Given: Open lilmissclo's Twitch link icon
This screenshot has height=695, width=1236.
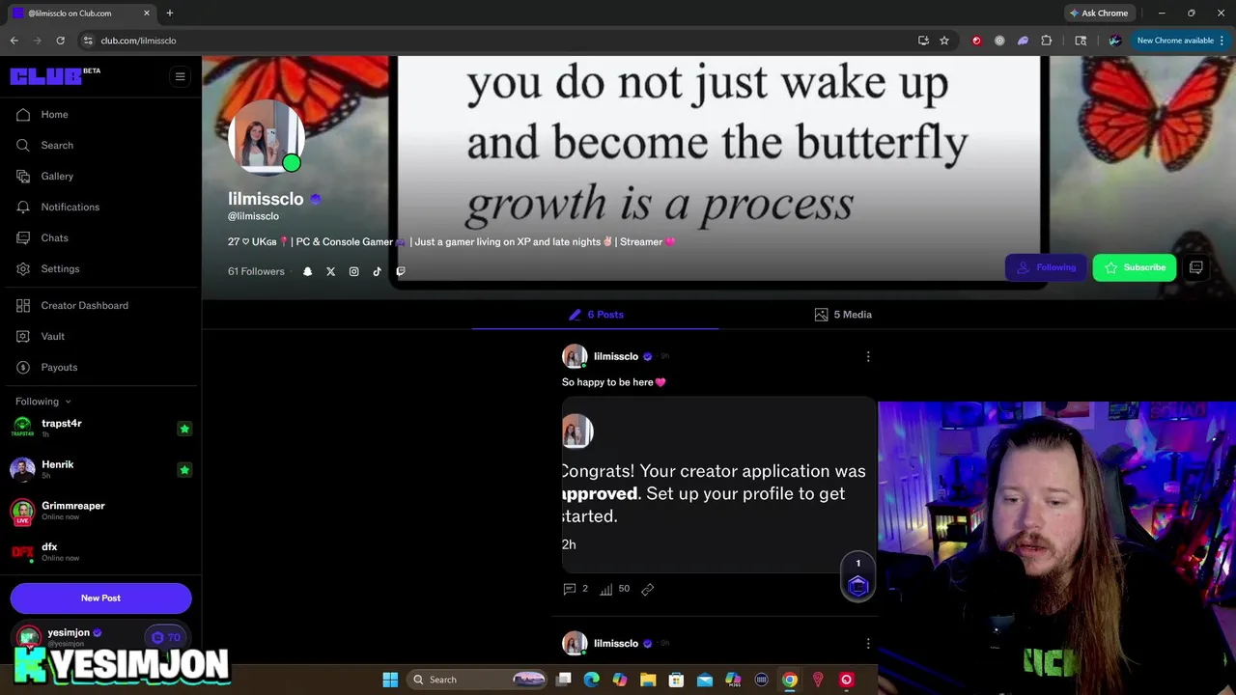Looking at the screenshot, I should coord(401,271).
